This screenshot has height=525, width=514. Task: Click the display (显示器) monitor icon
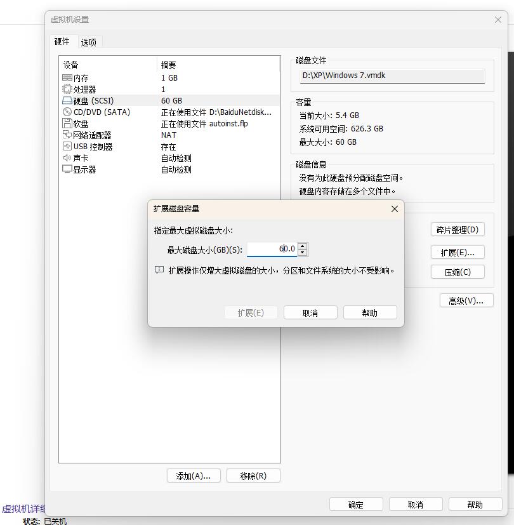click(x=67, y=169)
